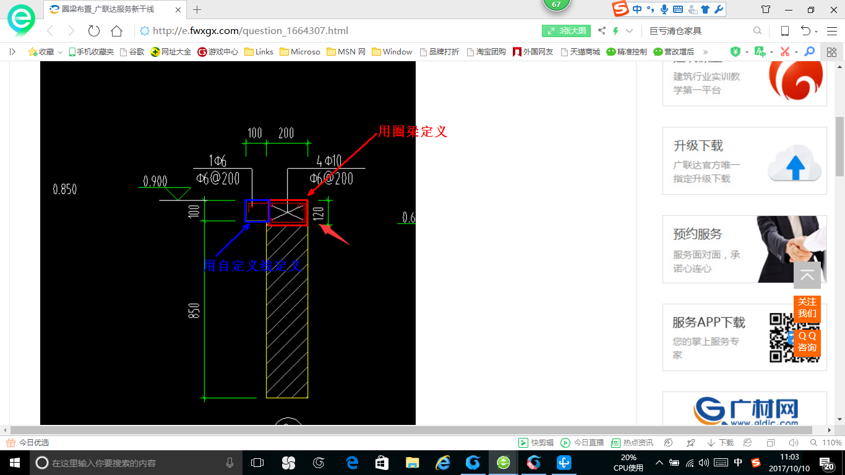Open the 营改增后 bookmark
Screen dimensions: 845x475
coord(674,52)
